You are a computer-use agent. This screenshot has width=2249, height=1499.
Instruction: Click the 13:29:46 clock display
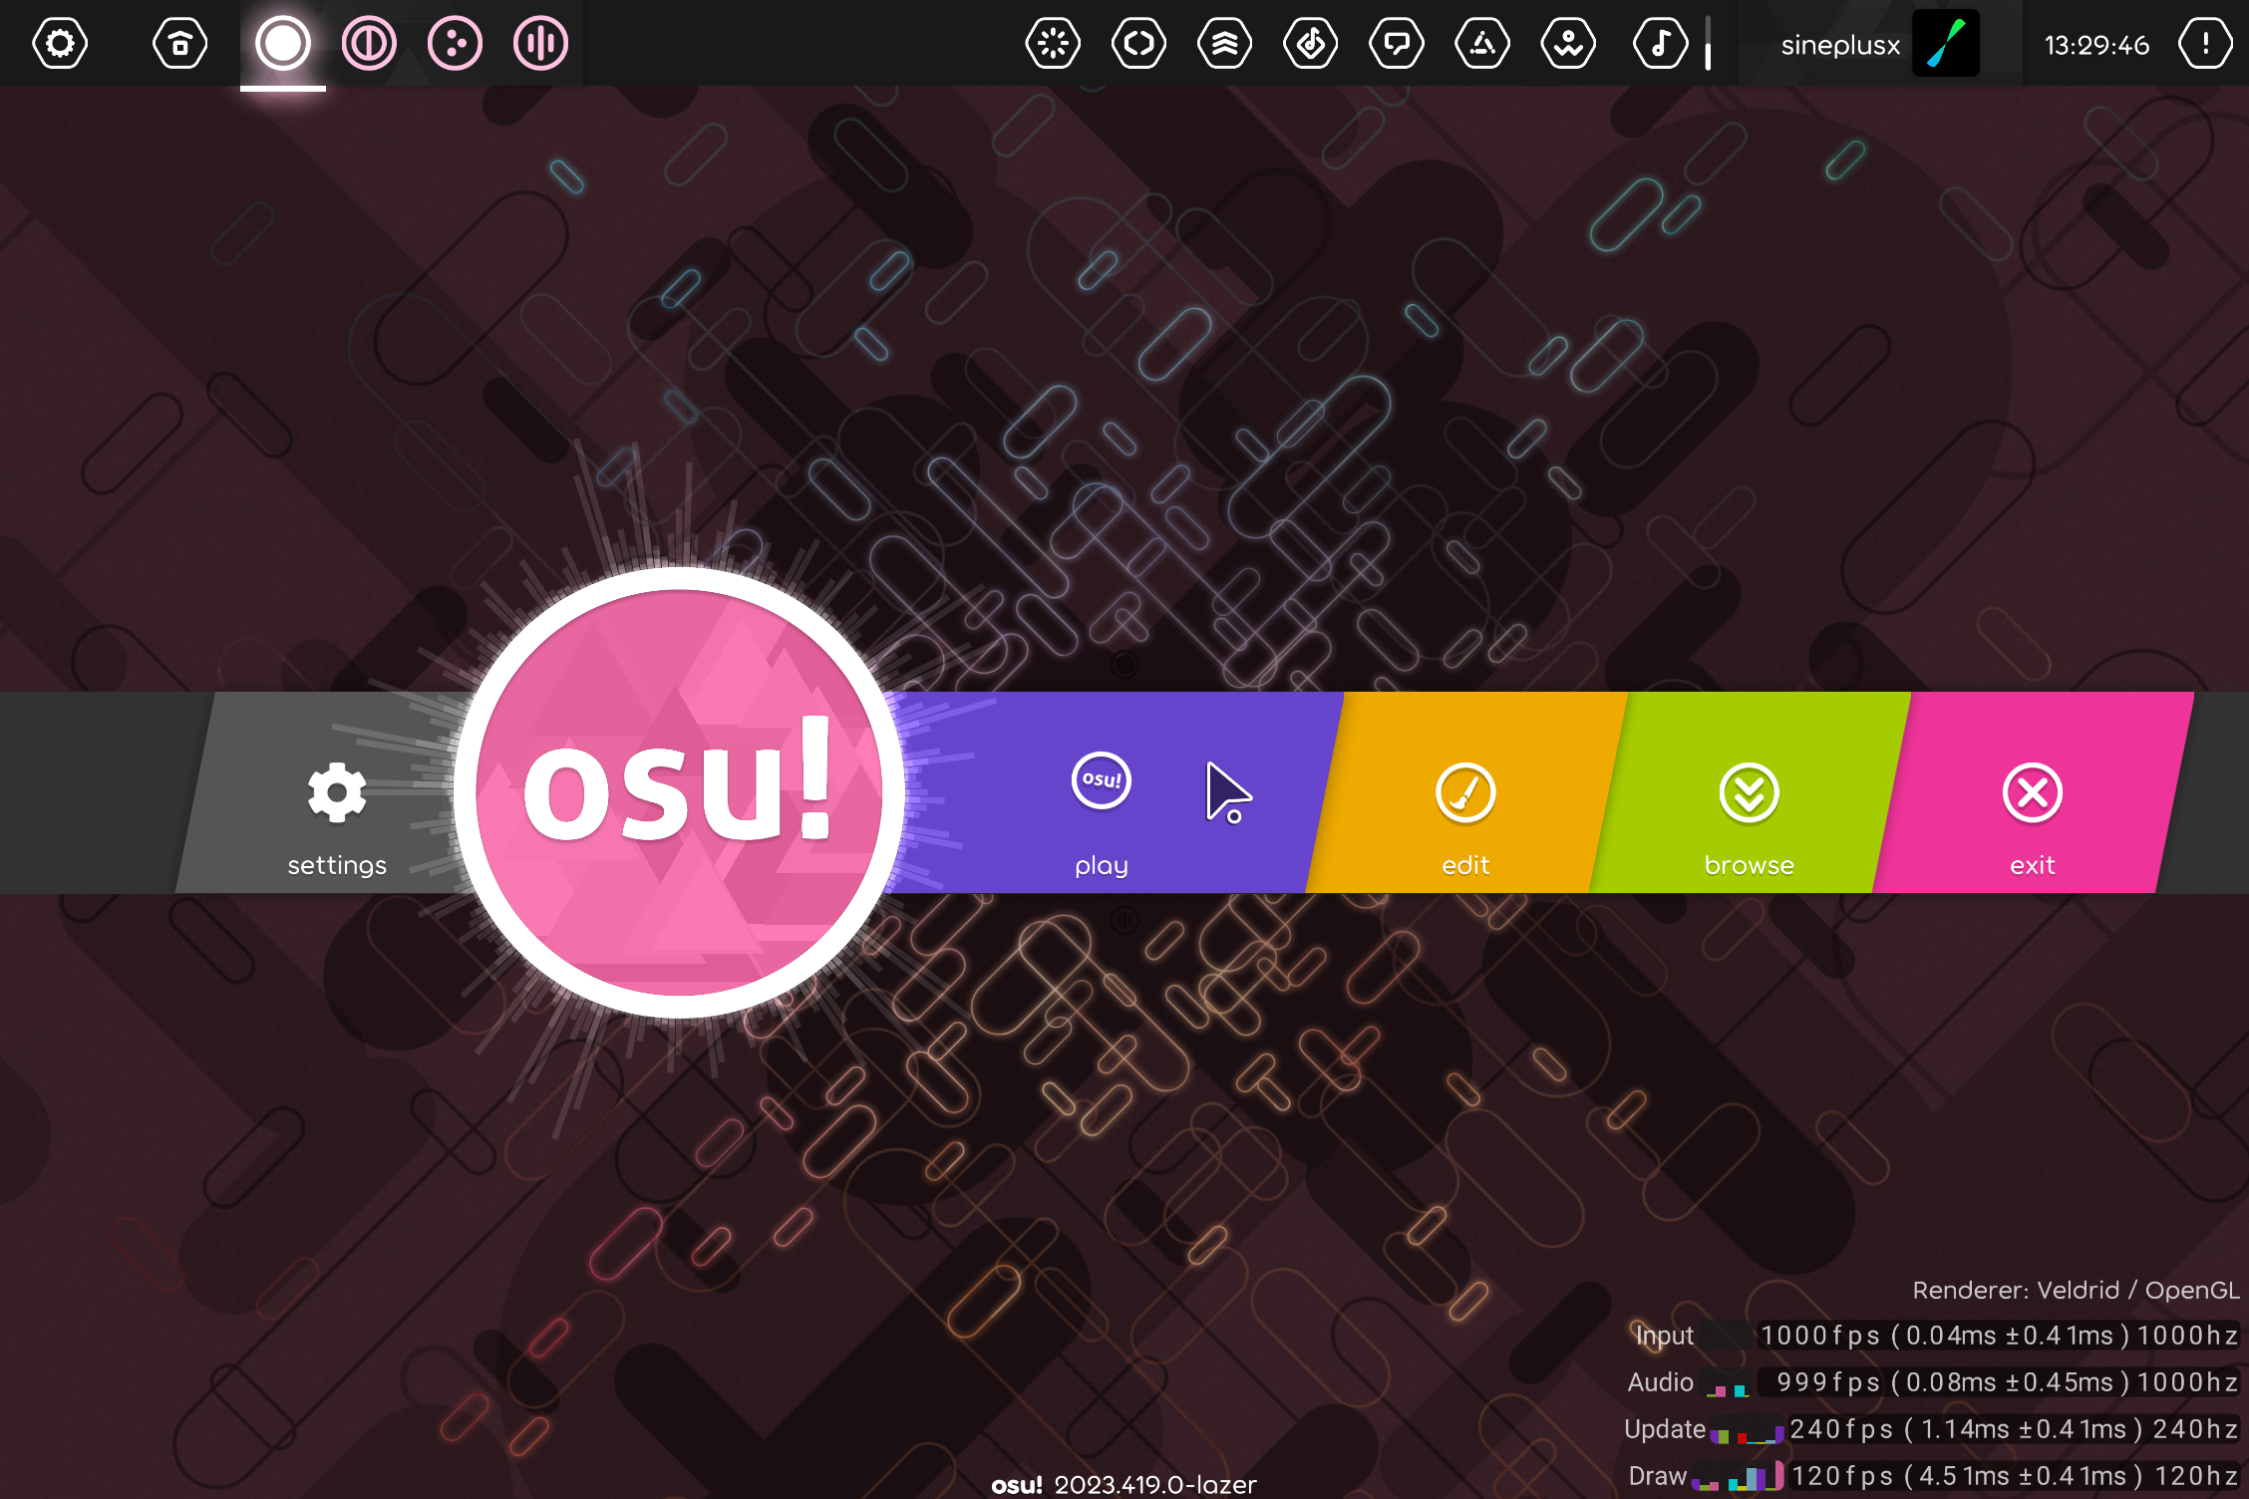2096,46
